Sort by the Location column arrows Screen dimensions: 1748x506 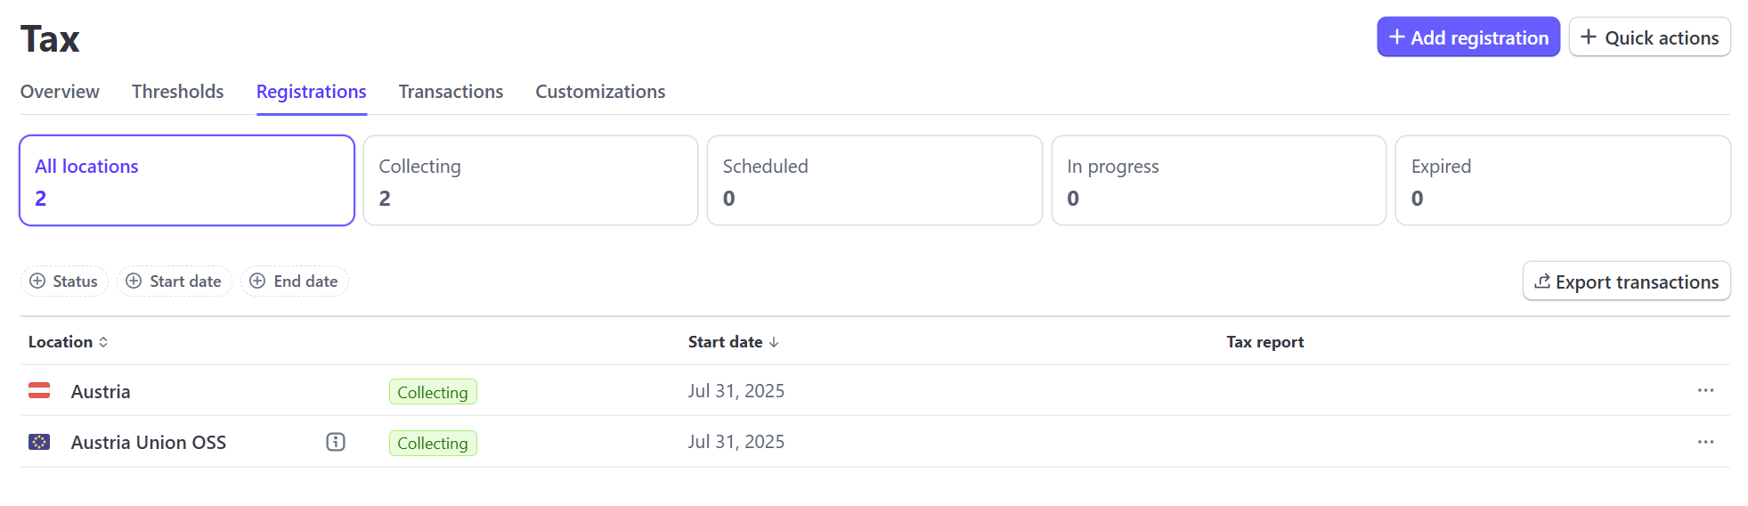pos(103,342)
